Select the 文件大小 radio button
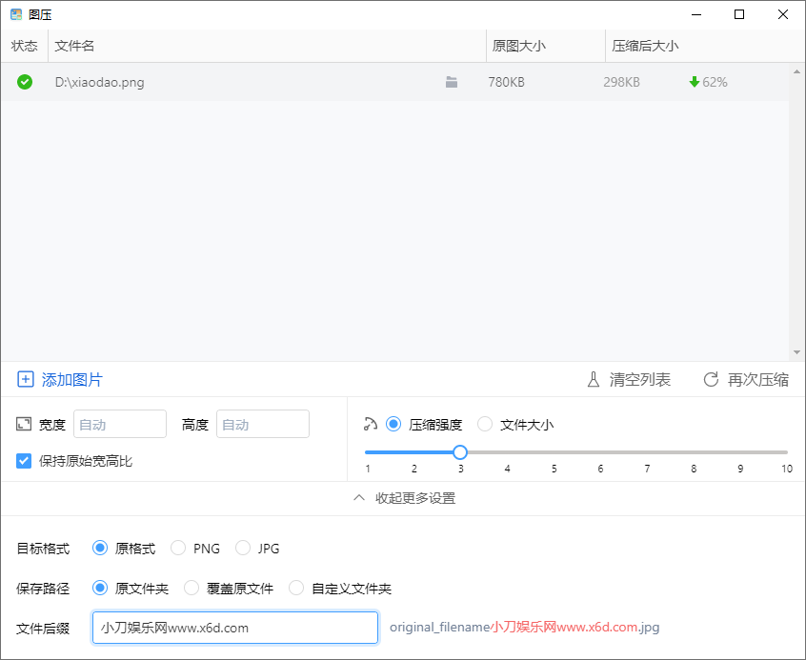Viewport: 806px width, 660px height. (x=485, y=425)
